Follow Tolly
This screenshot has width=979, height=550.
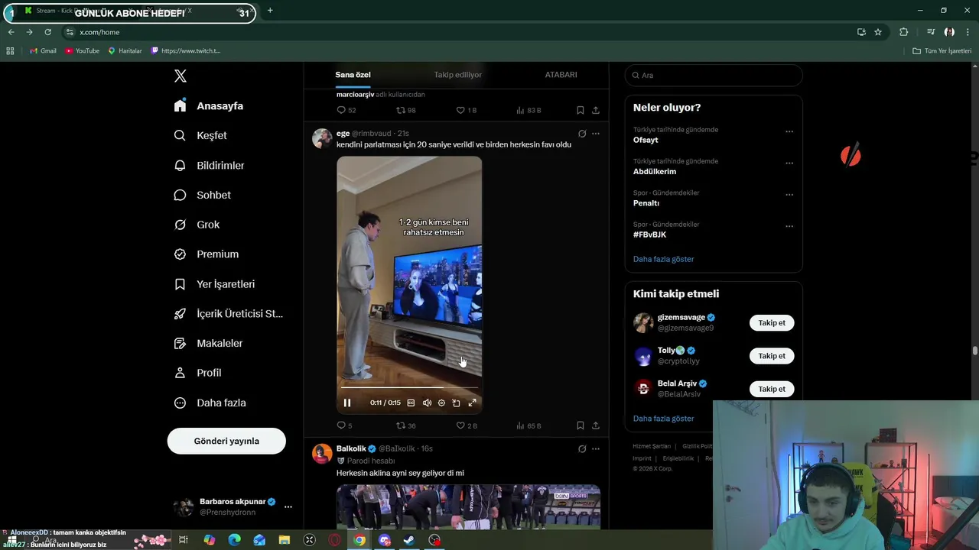click(772, 356)
